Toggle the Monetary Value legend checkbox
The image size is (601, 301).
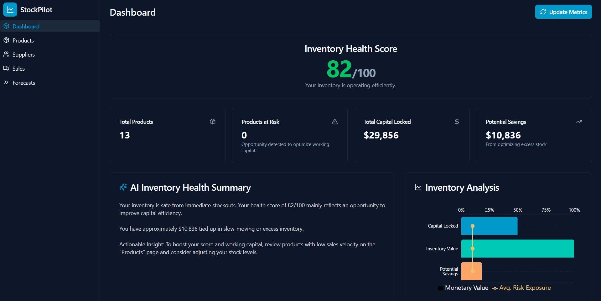click(440, 288)
